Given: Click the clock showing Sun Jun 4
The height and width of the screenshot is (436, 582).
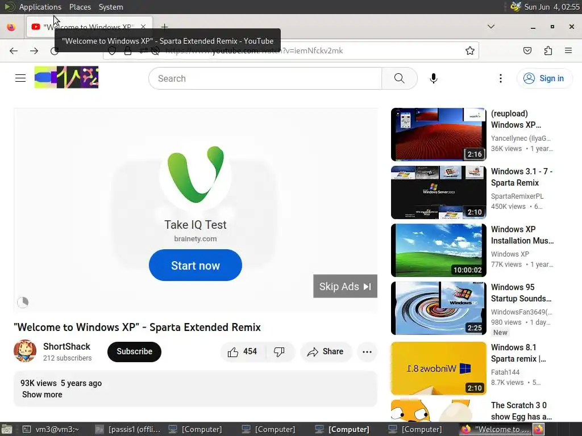Looking at the screenshot, I should point(551,7).
